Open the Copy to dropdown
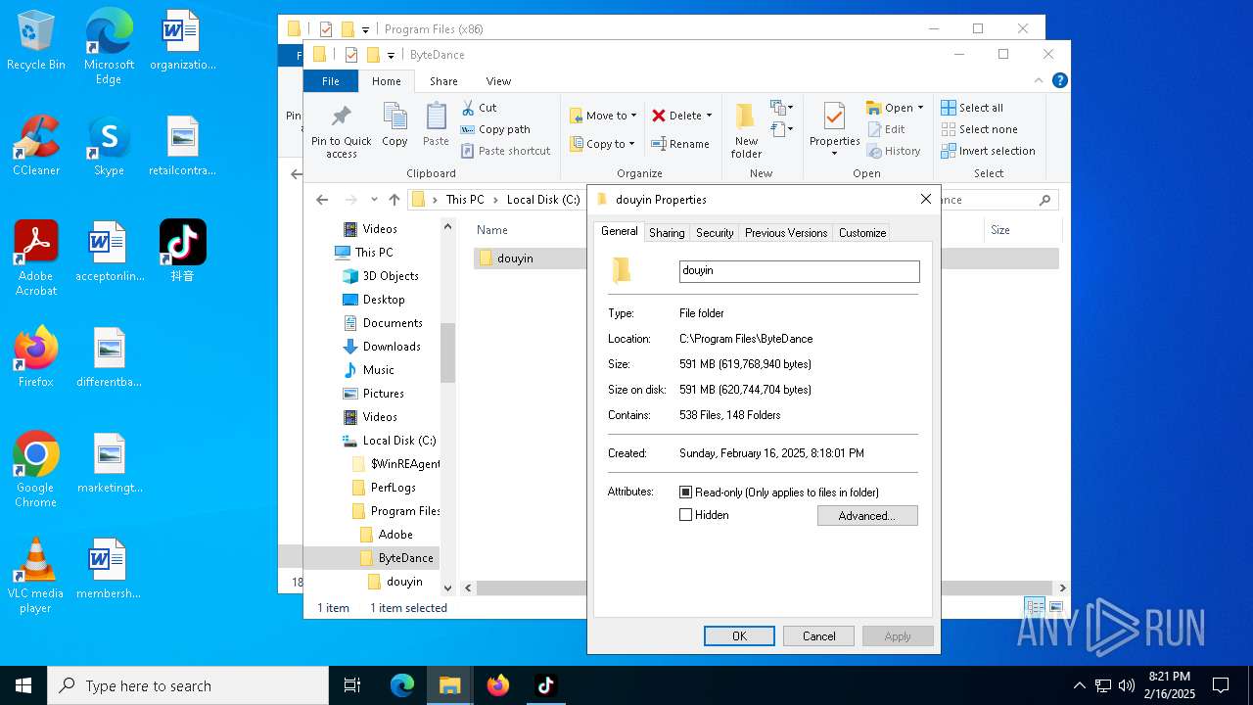The image size is (1253, 705). coord(603,144)
